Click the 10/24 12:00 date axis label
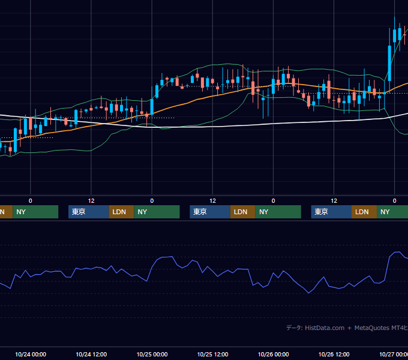 [91, 354]
